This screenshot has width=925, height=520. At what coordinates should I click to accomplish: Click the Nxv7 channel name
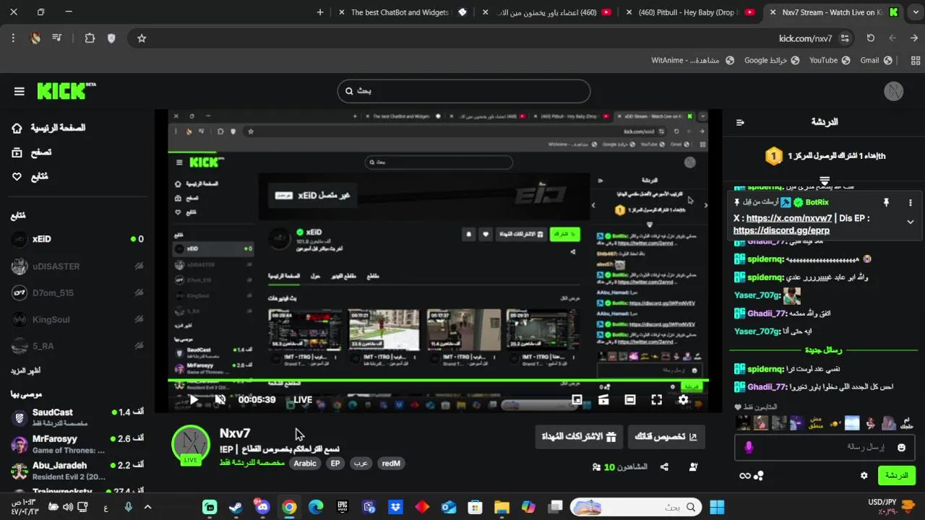pyautogui.click(x=235, y=433)
